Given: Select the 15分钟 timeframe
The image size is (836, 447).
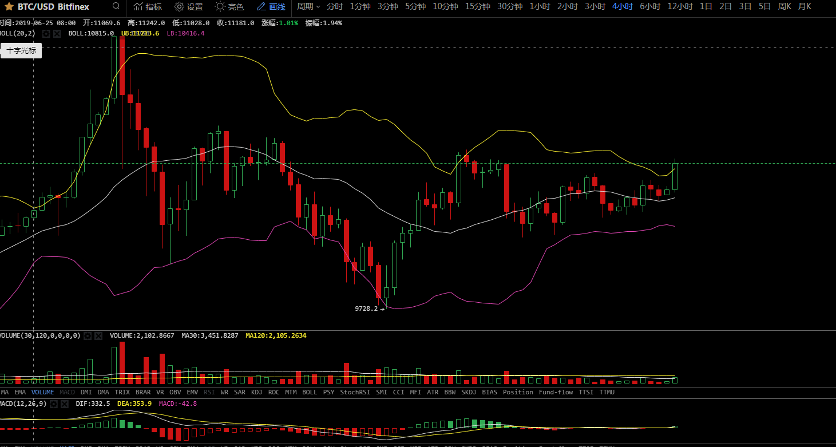Looking at the screenshot, I should [478, 7].
